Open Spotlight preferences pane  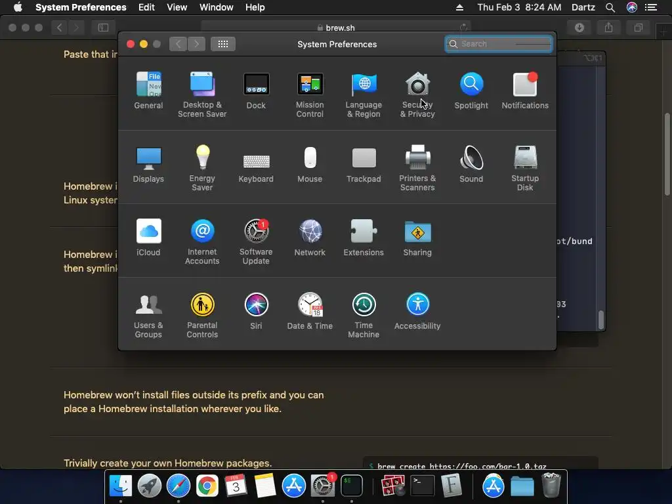(471, 91)
